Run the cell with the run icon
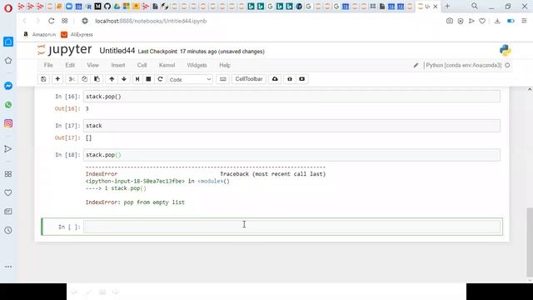This screenshot has height=300, width=533. (137, 79)
